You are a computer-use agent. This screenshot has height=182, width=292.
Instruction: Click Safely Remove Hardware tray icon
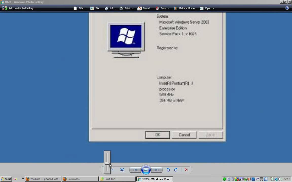245,179
